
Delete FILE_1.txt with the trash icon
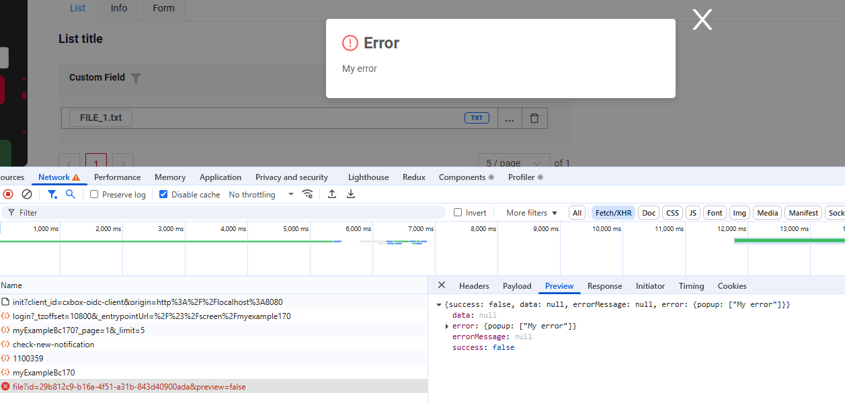click(x=534, y=118)
